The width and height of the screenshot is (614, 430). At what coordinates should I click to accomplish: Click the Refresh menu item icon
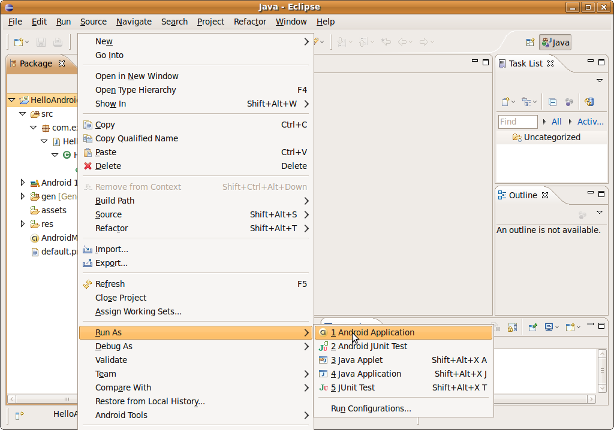pyautogui.click(x=88, y=284)
